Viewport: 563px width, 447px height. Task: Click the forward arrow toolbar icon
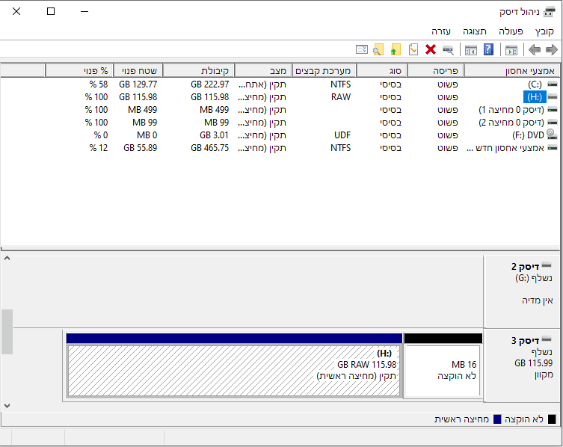(552, 49)
